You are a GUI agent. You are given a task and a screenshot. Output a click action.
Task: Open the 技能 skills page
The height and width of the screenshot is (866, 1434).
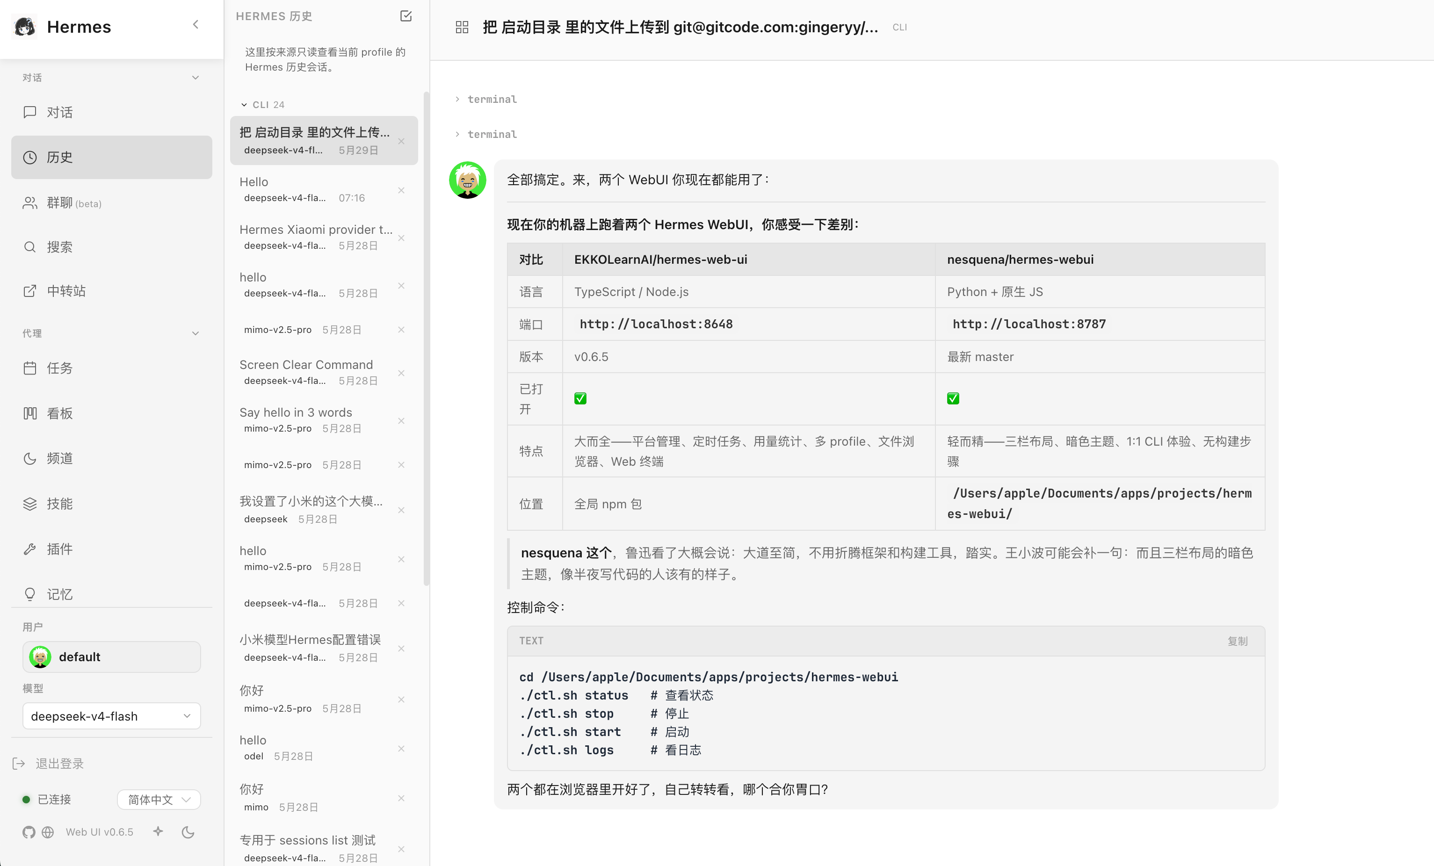click(111, 504)
